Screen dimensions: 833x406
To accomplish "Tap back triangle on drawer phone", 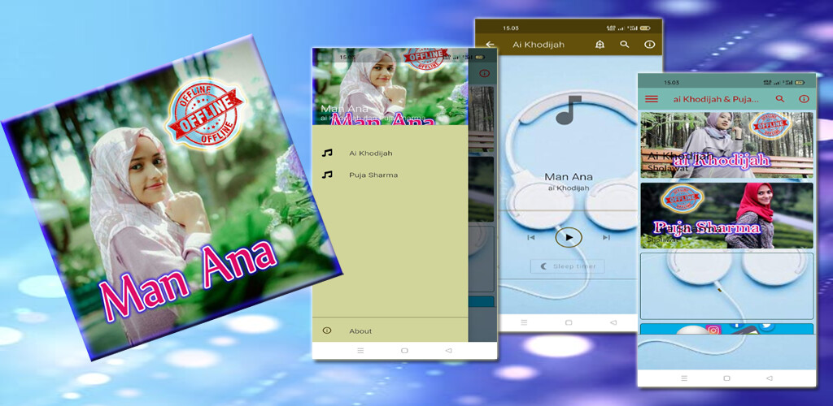I will pyautogui.click(x=448, y=350).
